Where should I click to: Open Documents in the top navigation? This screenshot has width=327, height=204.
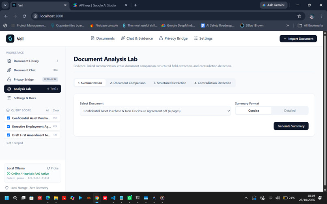103,38
